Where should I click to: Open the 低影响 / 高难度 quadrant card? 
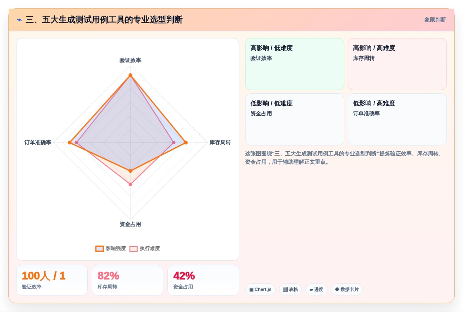point(397,119)
